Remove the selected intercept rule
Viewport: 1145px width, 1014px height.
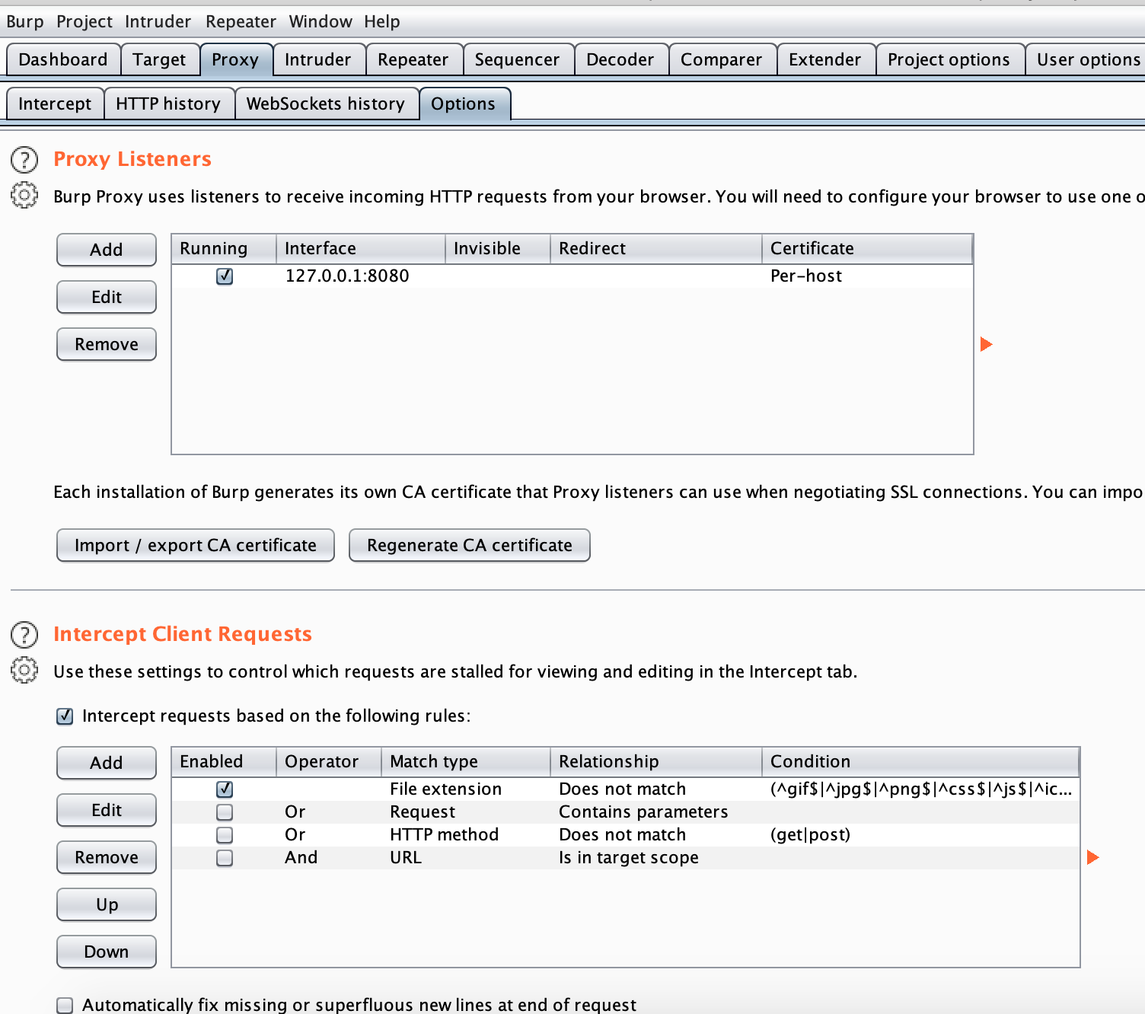[107, 857]
